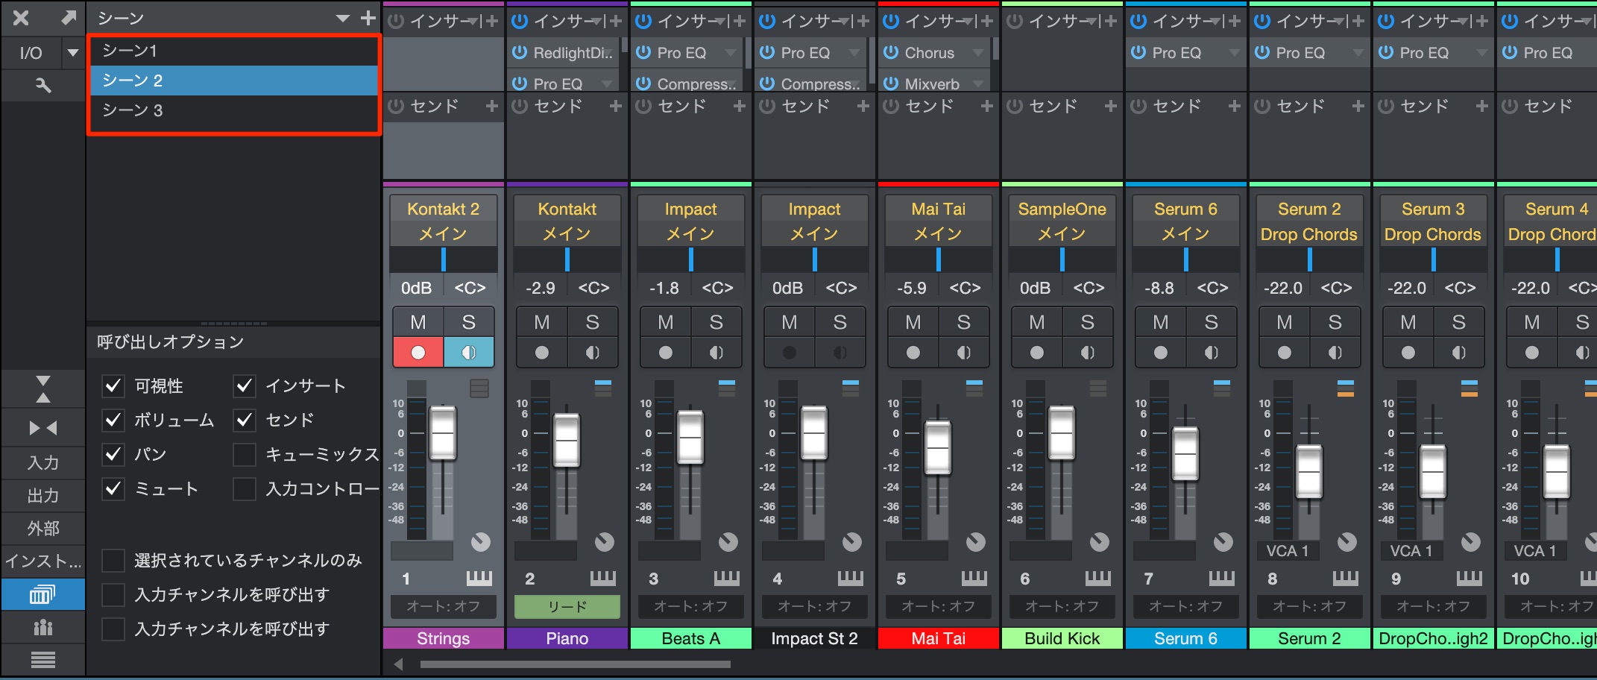
Task: Open channel editor knob icon on Mai Tai
Action: (x=975, y=542)
